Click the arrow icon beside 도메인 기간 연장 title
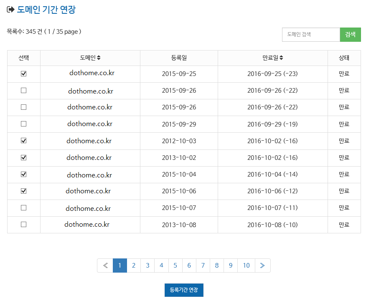Image resolution: width=366 pixels, height=301 pixels. [x=11, y=10]
